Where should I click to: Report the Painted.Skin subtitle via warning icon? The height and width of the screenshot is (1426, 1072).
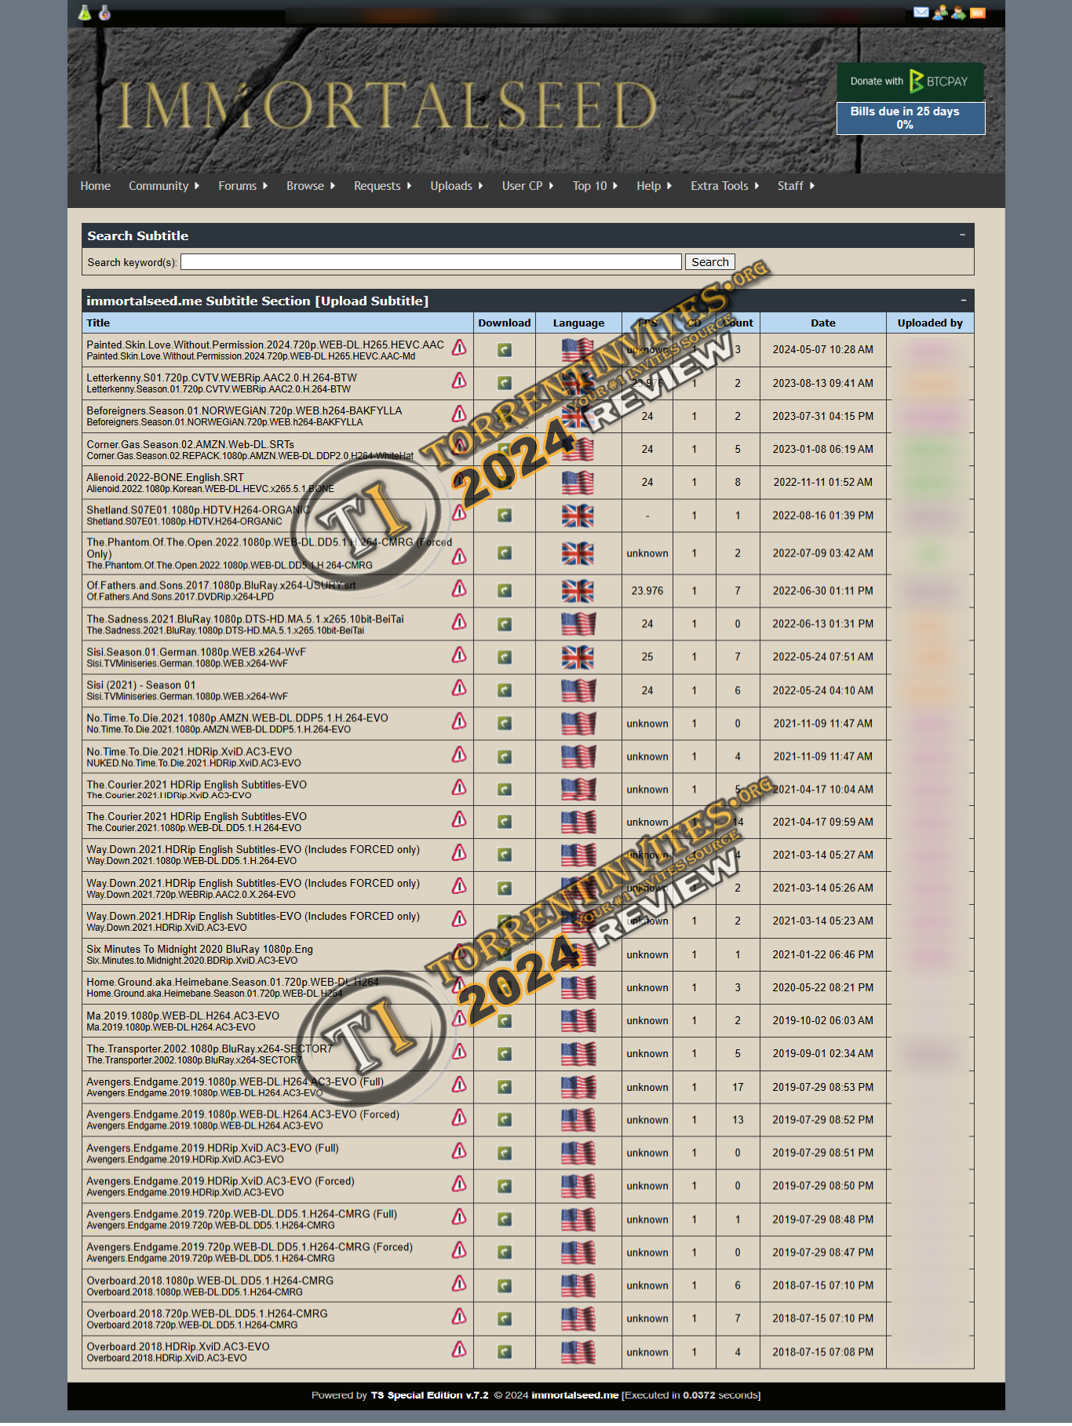pyautogui.click(x=459, y=347)
